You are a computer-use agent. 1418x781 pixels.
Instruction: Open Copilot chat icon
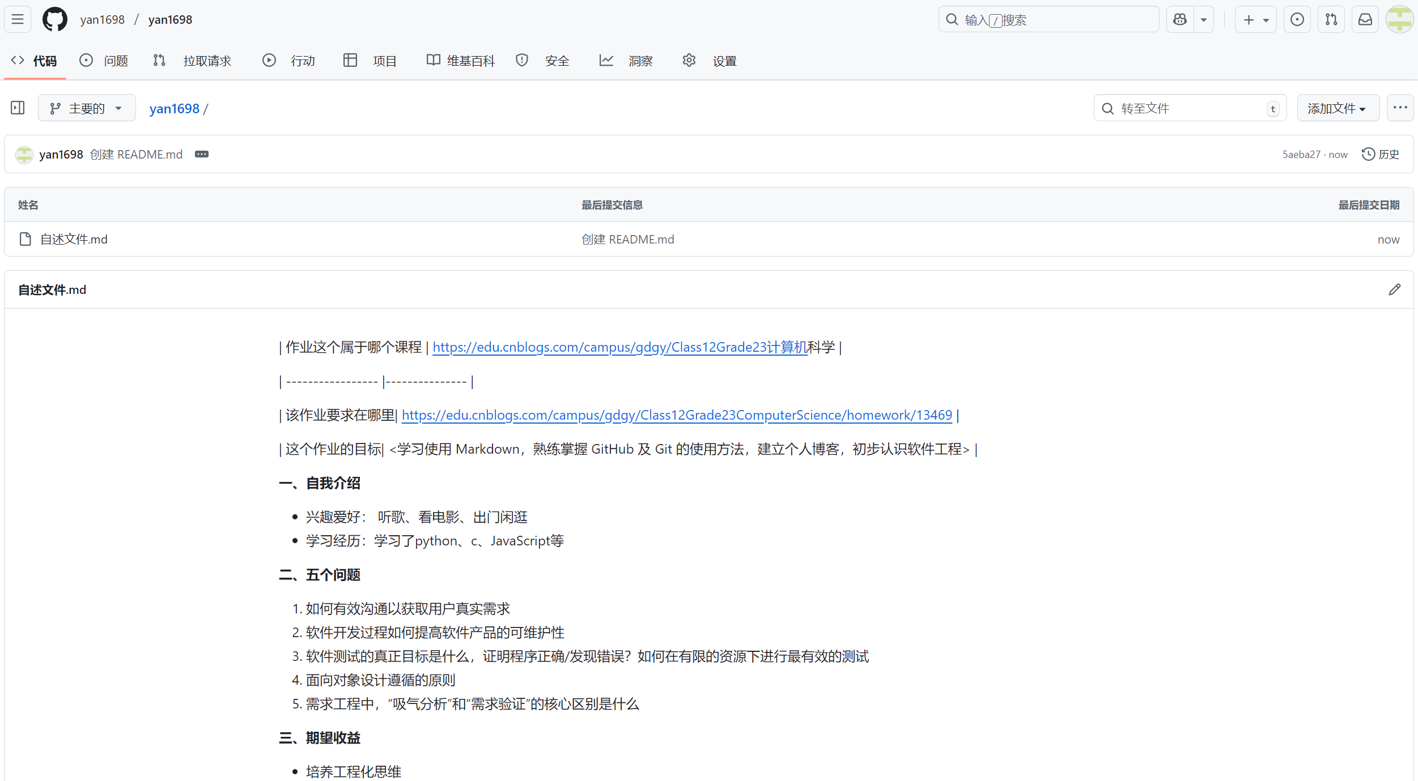click(1180, 20)
